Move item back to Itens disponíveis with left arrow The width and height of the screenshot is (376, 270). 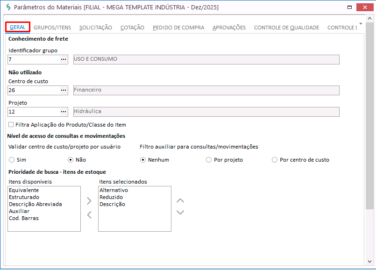[89, 214]
